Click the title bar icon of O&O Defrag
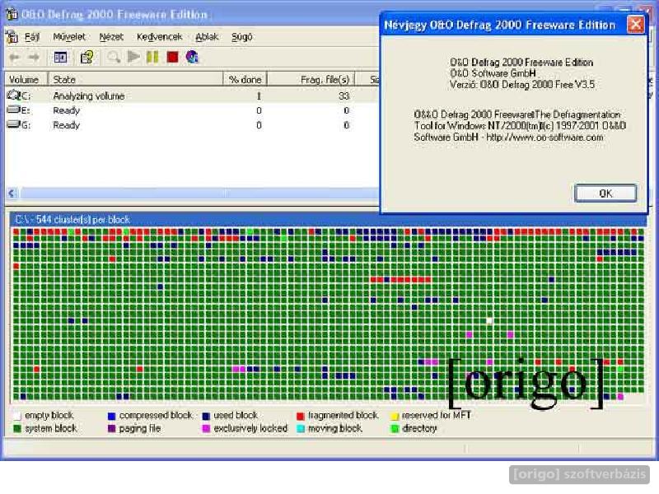The image size is (659, 494). (x=12, y=14)
